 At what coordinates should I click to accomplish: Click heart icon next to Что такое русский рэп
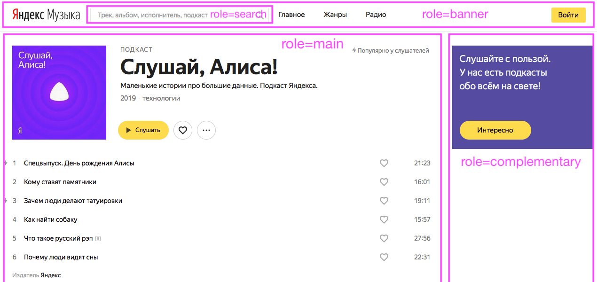pos(384,238)
